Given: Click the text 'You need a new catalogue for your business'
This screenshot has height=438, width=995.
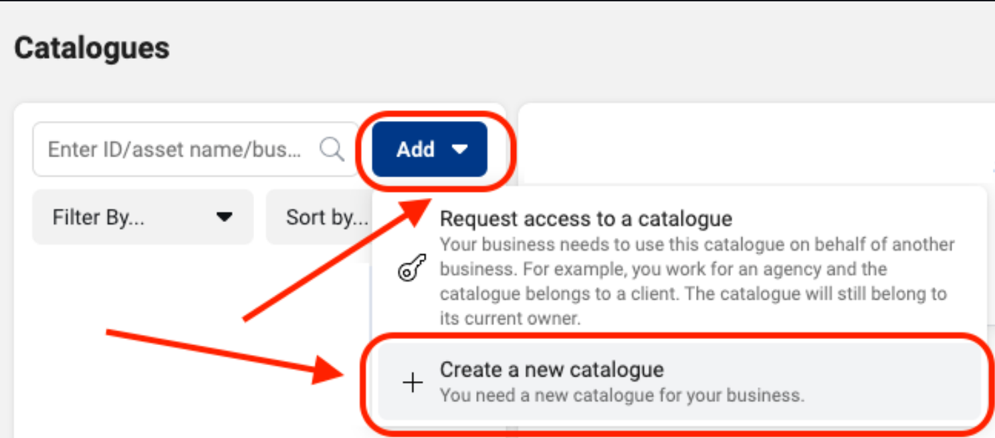Looking at the screenshot, I should point(622,395).
